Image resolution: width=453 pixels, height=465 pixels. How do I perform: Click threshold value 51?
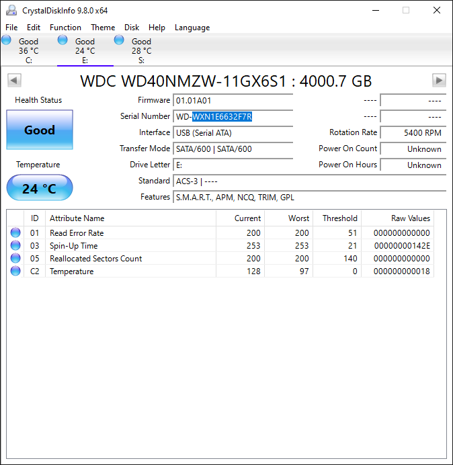click(x=352, y=233)
